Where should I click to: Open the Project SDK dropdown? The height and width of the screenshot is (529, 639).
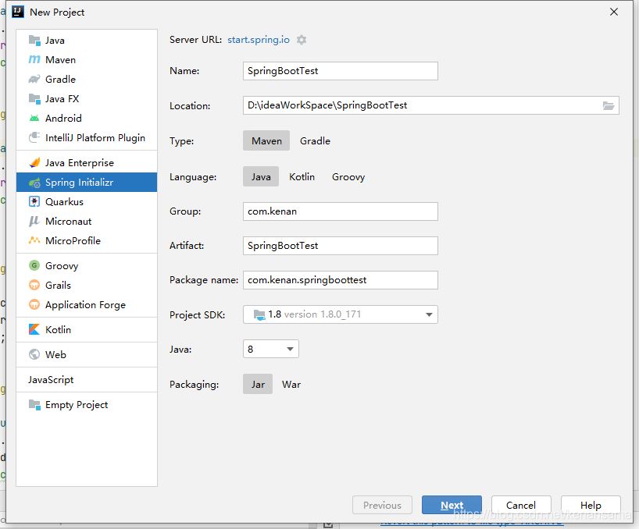pyautogui.click(x=341, y=314)
